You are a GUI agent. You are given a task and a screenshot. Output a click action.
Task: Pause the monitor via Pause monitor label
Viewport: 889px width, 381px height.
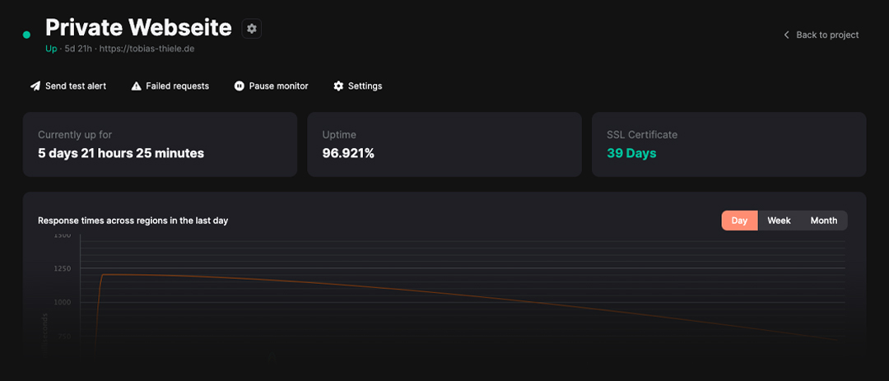(278, 86)
